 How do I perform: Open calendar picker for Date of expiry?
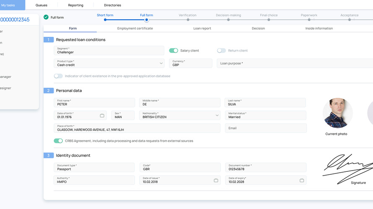coord(302,180)
